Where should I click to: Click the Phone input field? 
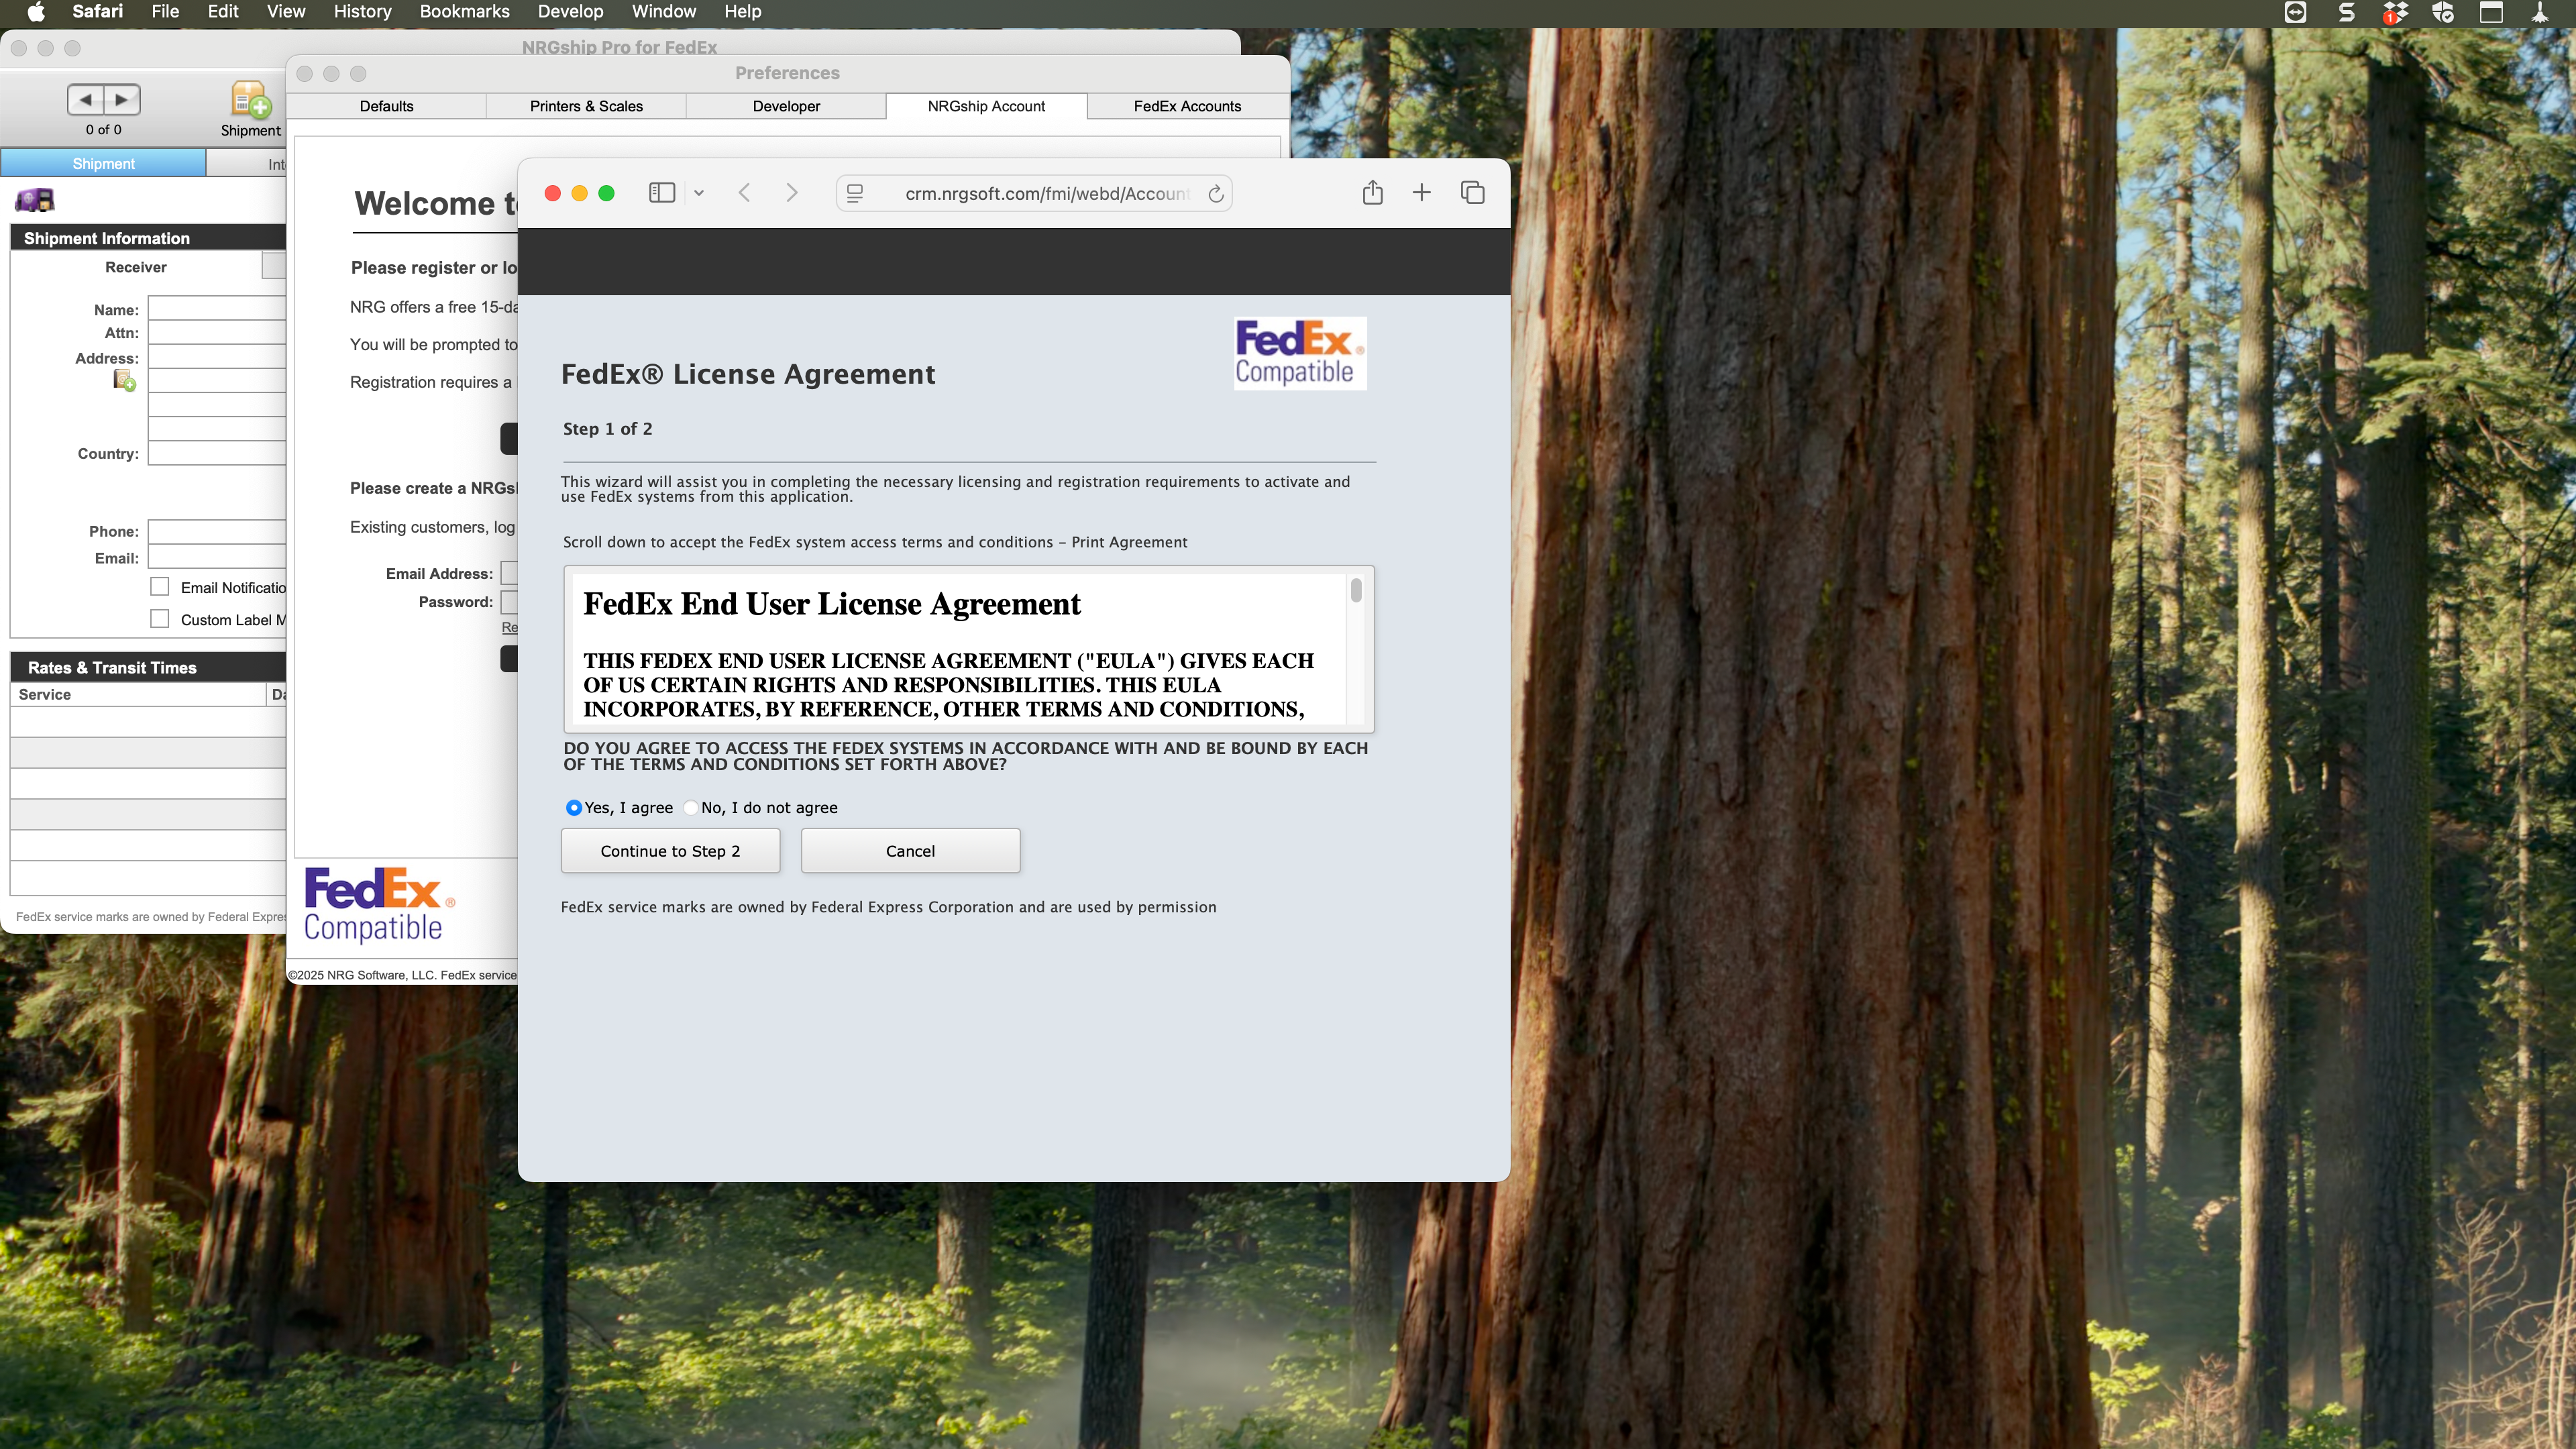pyautogui.click(x=217, y=531)
